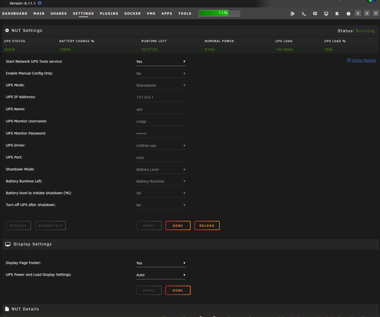Screen dimensions: 380x317
Task: Click the Reload button
Action: click(207, 226)
